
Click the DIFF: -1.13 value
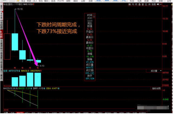pyautogui.click(x=39, y=88)
